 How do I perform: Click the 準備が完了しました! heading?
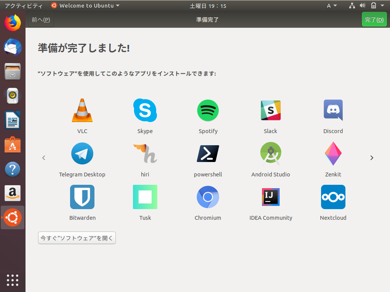tap(84, 48)
